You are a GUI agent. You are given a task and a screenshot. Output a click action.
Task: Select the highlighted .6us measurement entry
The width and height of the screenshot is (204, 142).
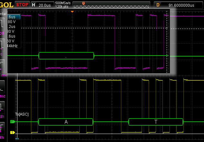click(14, 17)
